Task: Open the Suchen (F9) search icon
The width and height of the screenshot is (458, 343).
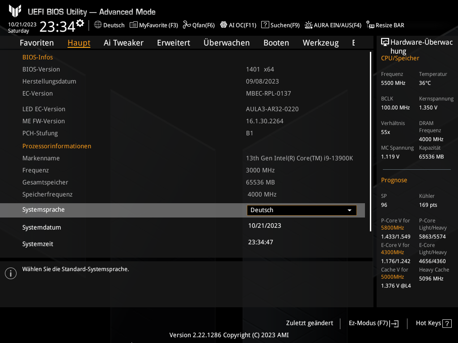Action: (265, 25)
